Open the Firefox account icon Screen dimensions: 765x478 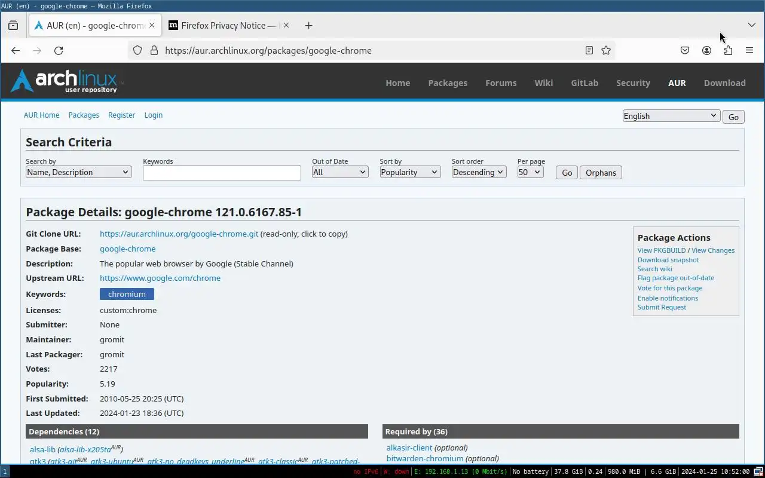(x=706, y=51)
